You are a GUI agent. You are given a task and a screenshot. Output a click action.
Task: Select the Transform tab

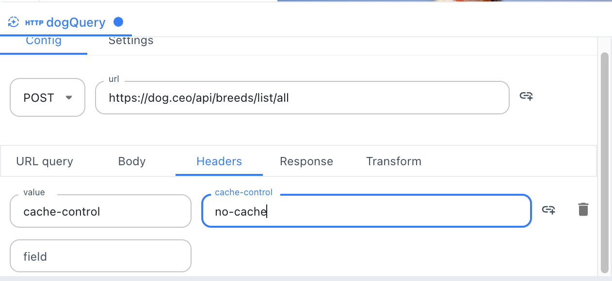393,161
